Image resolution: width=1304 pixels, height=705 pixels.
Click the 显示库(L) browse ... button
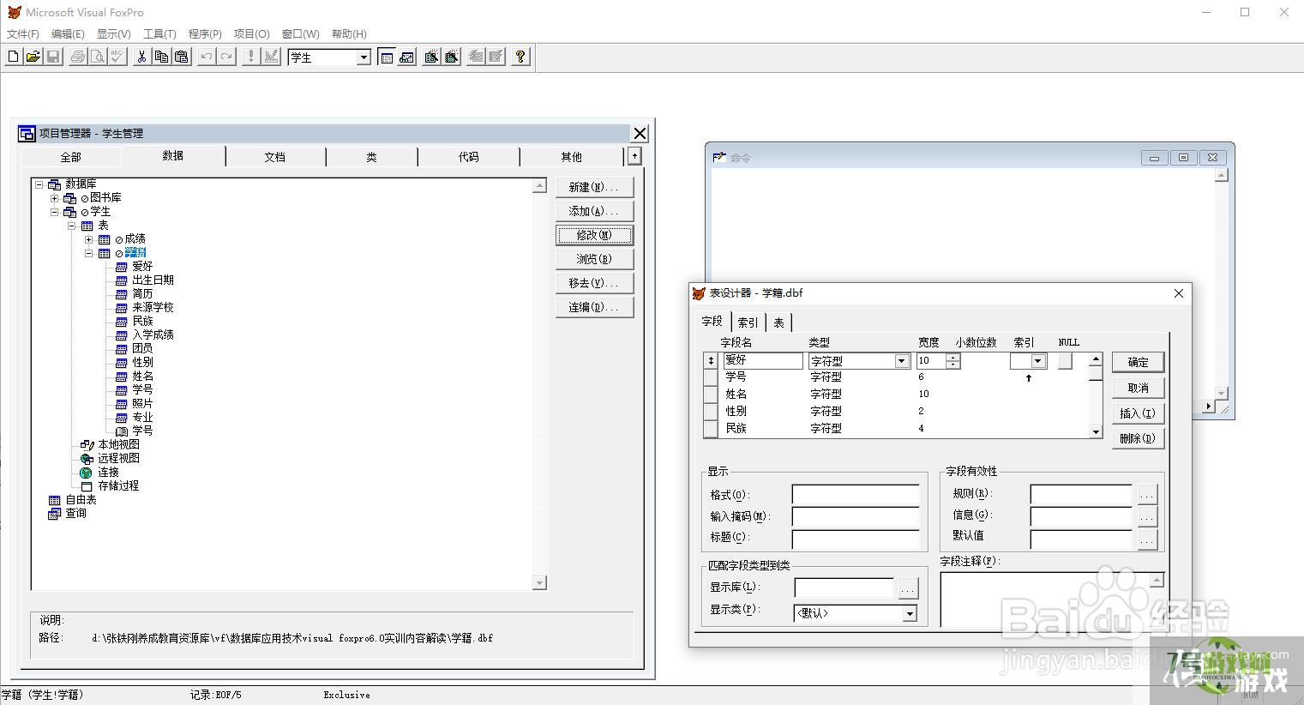908,588
